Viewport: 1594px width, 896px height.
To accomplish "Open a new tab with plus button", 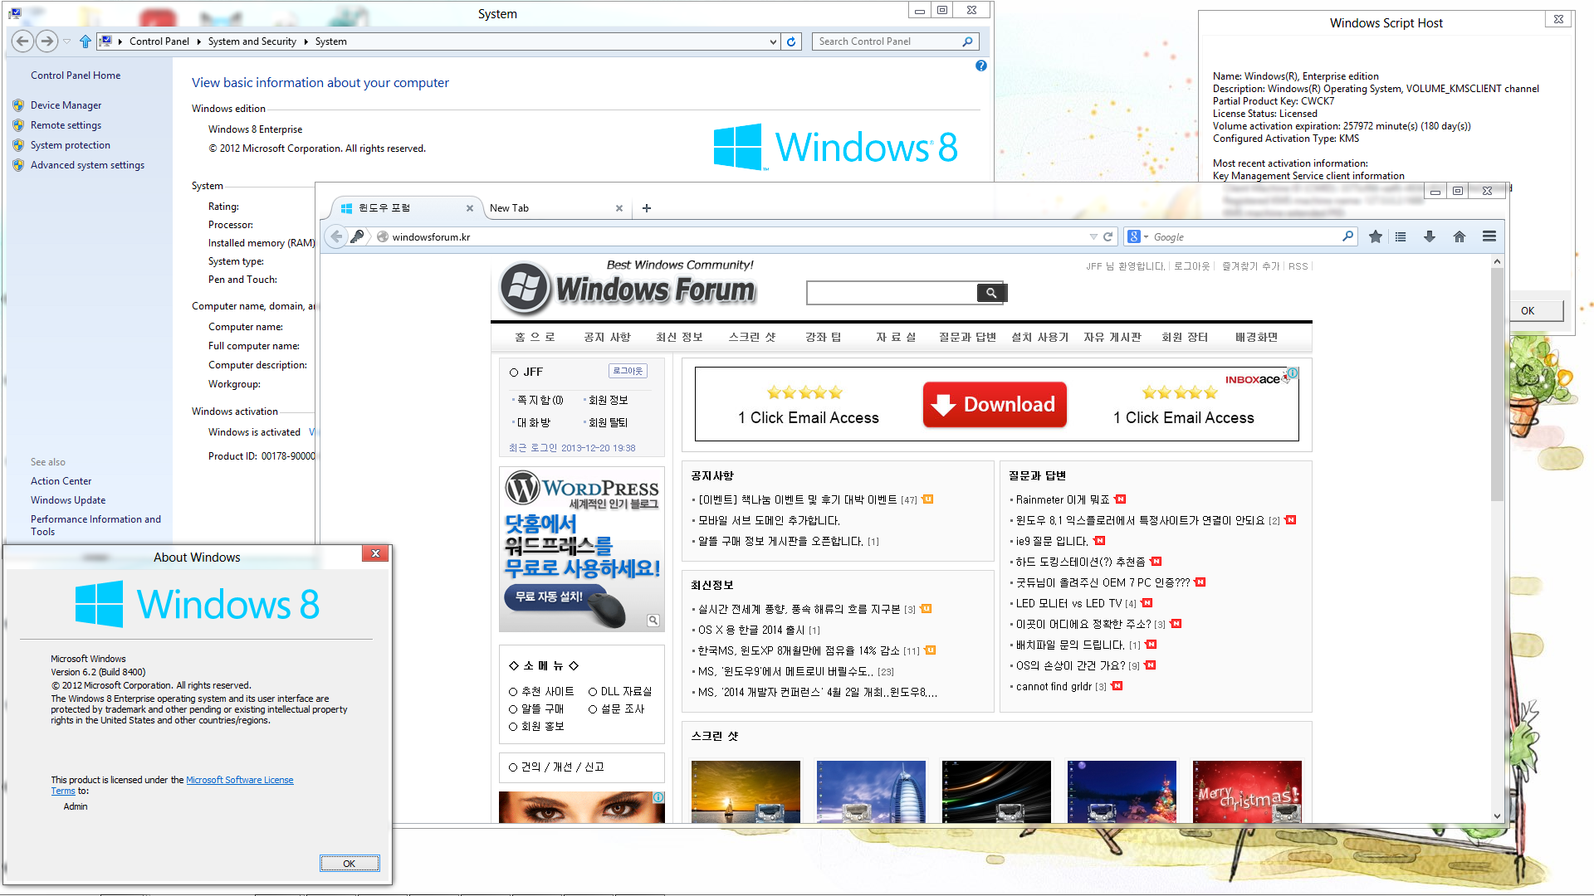I will pos(647,208).
